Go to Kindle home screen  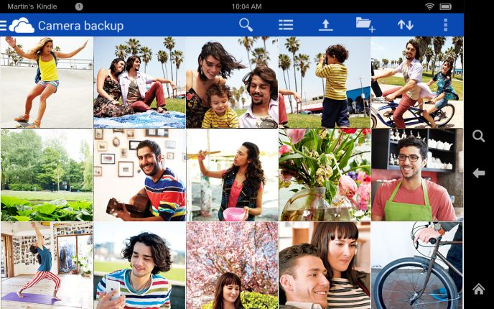478,289
